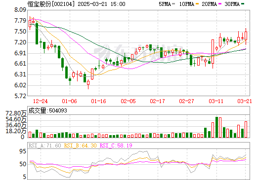Select the date text 2025-03-21 15:00
257x180 pixels.
[x=101, y=4]
